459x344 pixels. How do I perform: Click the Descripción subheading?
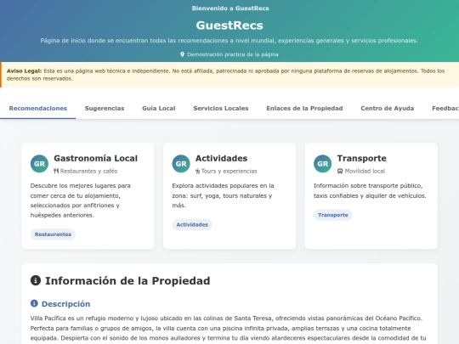click(65, 304)
